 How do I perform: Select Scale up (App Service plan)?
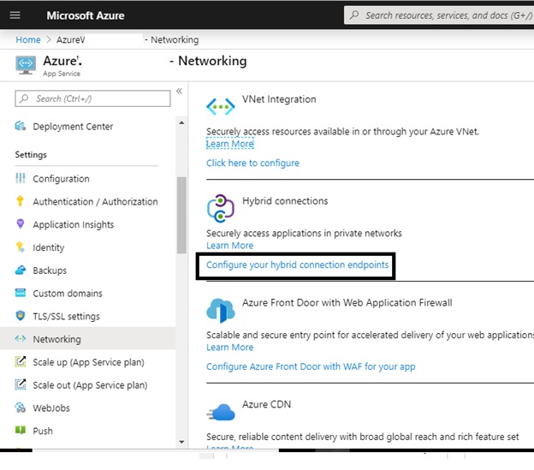(88, 362)
